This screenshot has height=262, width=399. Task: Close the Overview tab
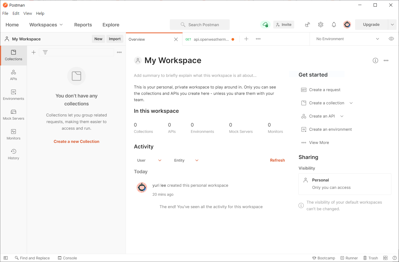[176, 39]
